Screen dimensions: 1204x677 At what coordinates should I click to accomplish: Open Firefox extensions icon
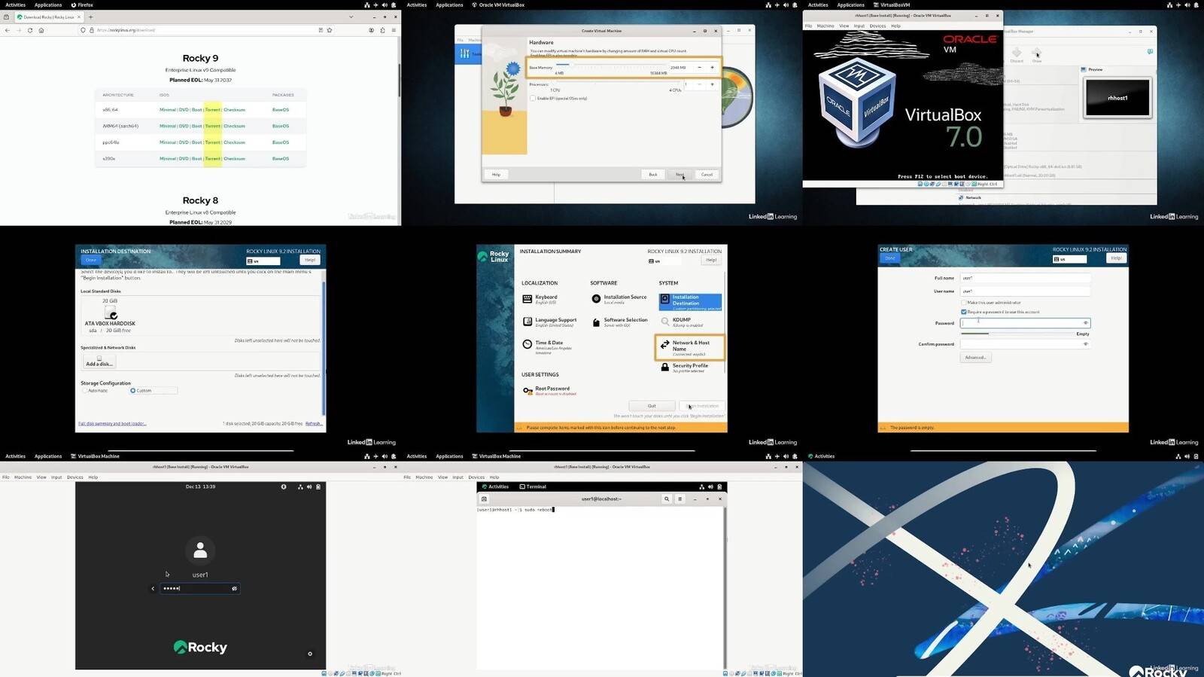click(382, 30)
